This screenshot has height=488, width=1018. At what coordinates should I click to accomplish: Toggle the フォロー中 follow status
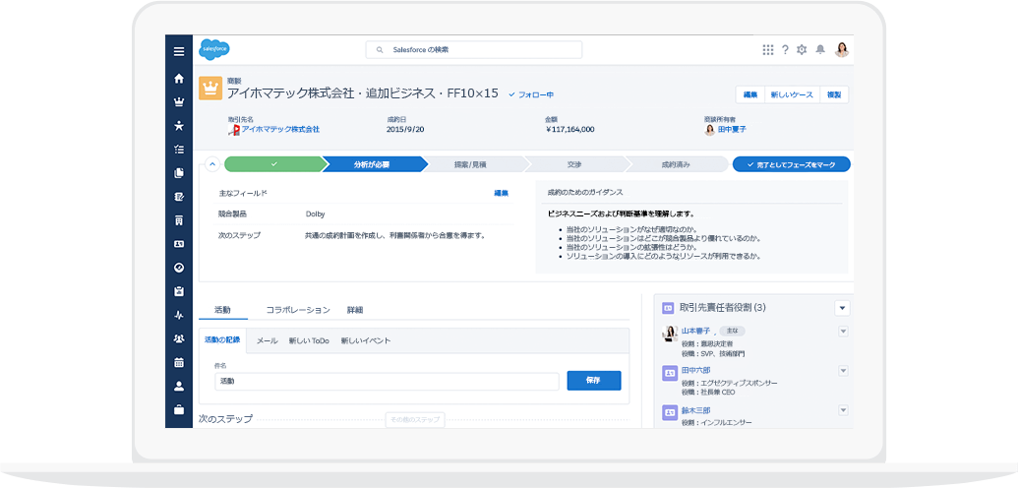click(x=531, y=94)
